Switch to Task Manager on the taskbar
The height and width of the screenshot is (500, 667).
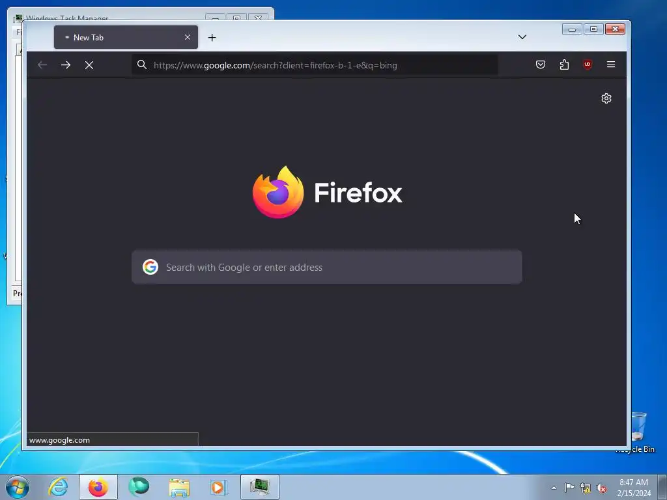(259, 487)
